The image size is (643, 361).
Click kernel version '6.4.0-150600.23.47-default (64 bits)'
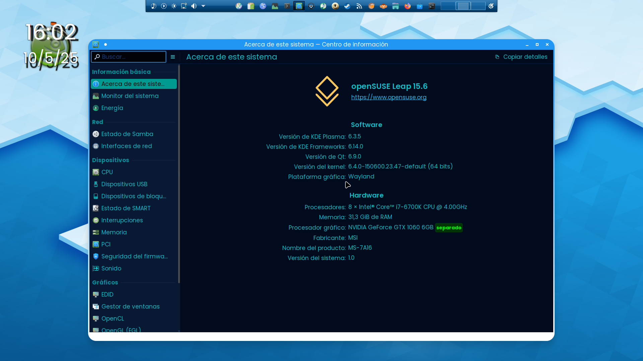[401, 166]
